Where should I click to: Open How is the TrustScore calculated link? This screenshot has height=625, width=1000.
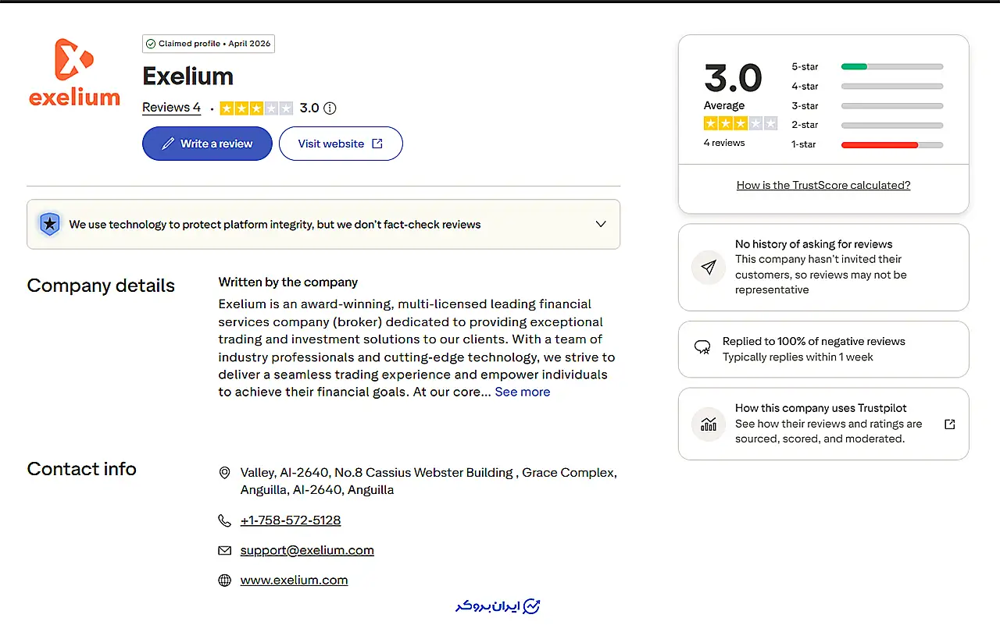coord(823,186)
